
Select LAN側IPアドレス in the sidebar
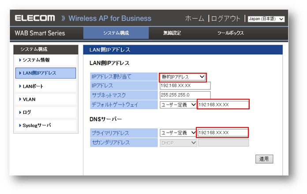click(x=45, y=73)
